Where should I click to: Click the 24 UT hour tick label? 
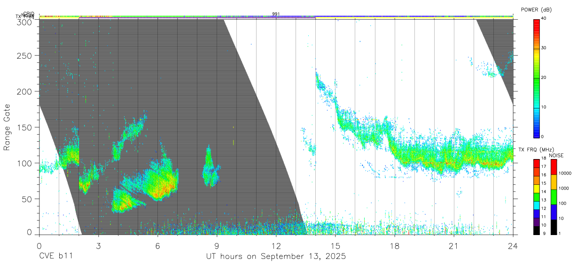[513, 246]
